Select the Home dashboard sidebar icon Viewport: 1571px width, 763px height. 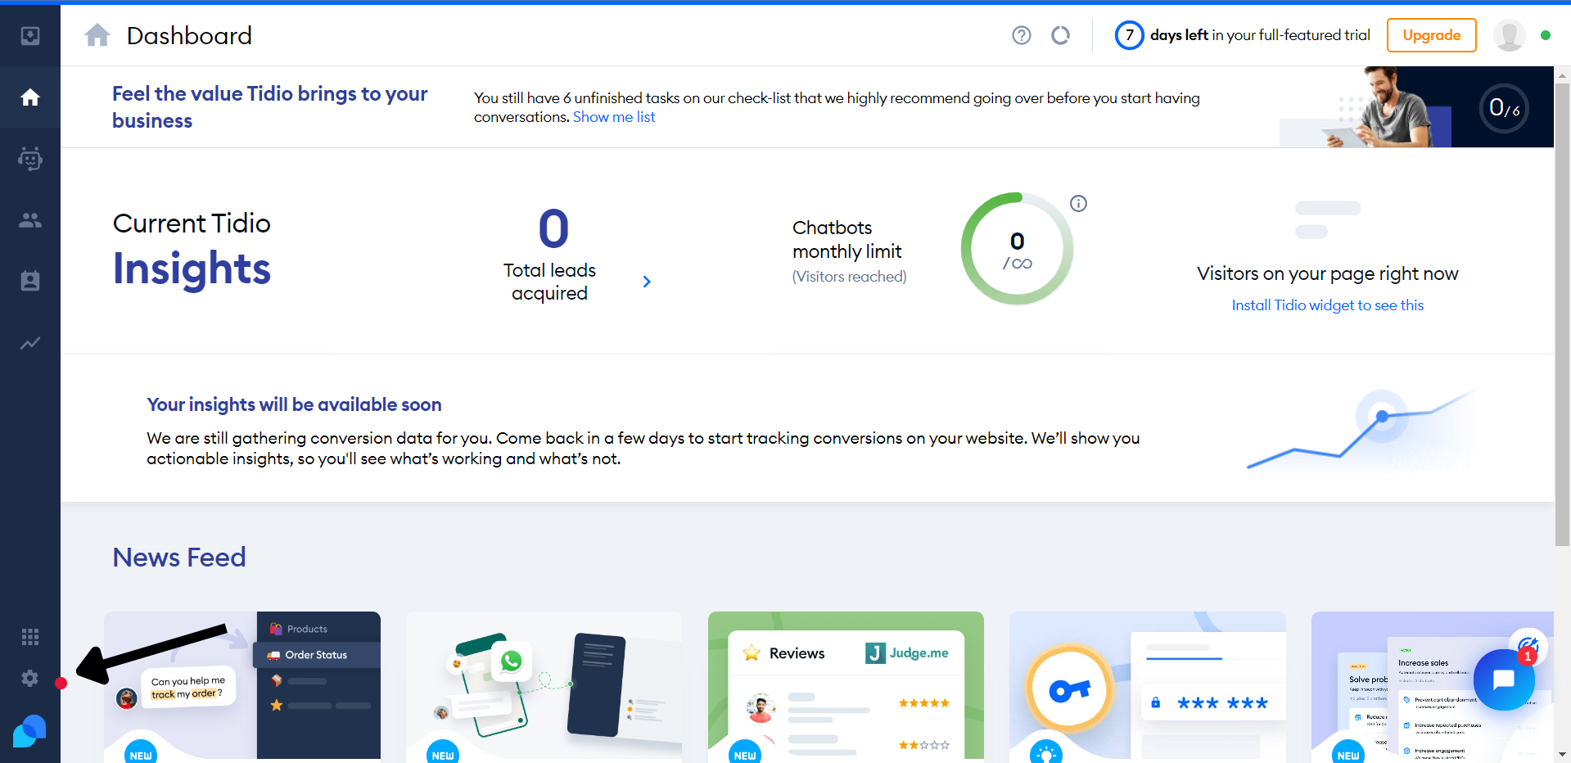30,97
